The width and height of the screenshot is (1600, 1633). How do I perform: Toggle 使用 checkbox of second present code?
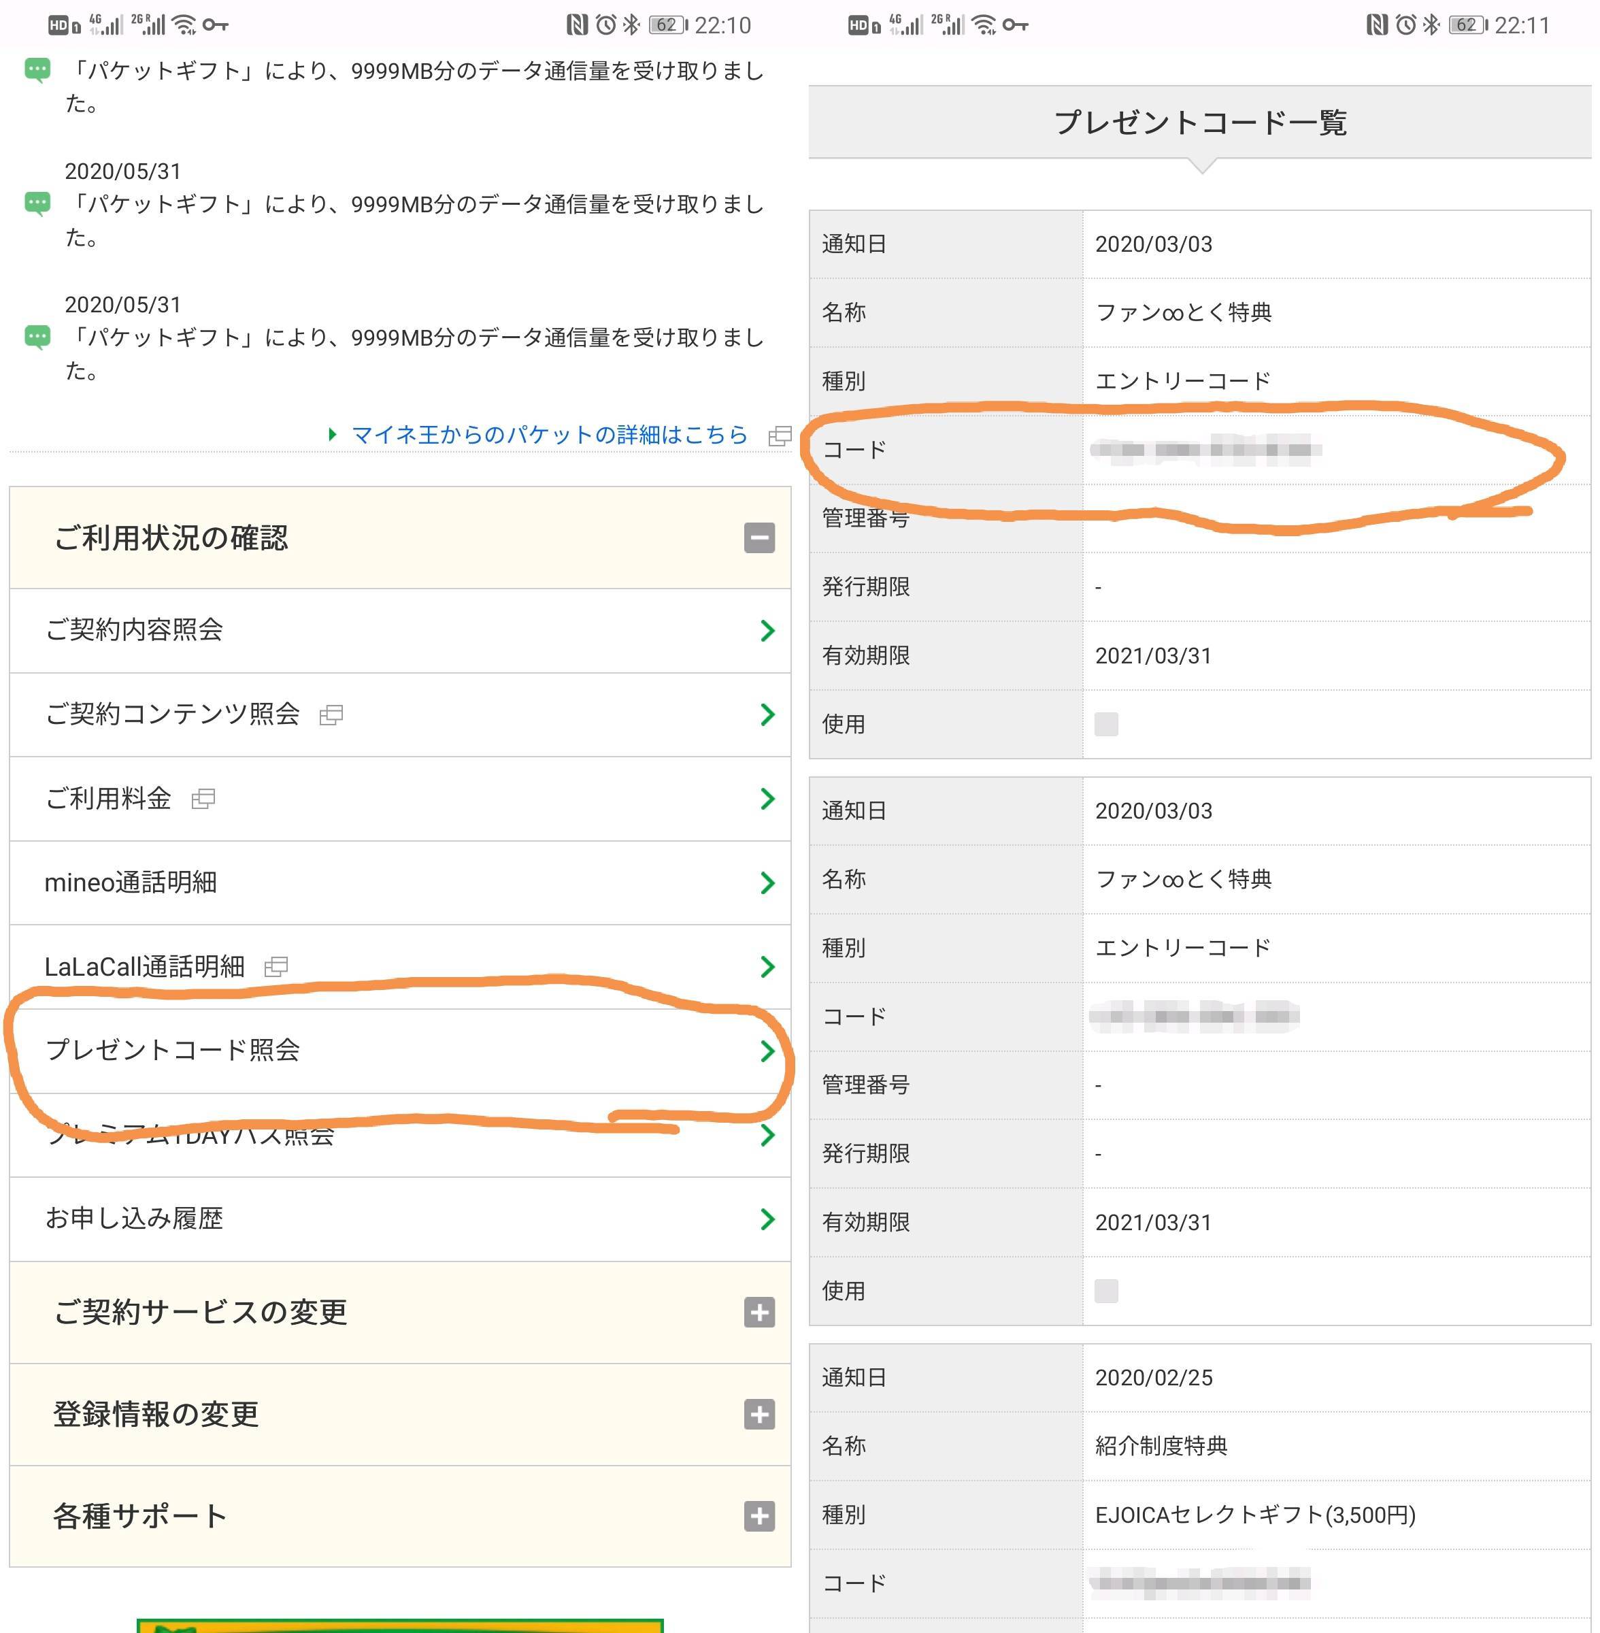click(x=1106, y=1291)
